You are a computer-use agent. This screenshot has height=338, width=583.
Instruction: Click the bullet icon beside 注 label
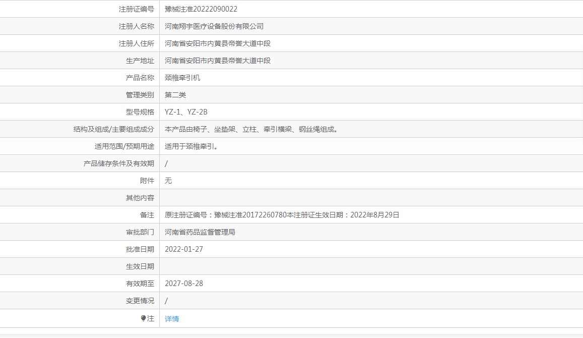coord(143,318)
